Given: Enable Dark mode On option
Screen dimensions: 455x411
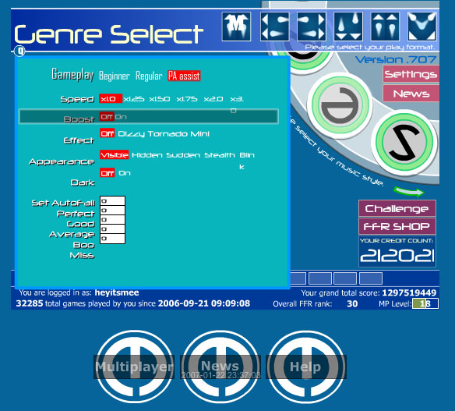Looking at the screenshot, I should [125, 173].
